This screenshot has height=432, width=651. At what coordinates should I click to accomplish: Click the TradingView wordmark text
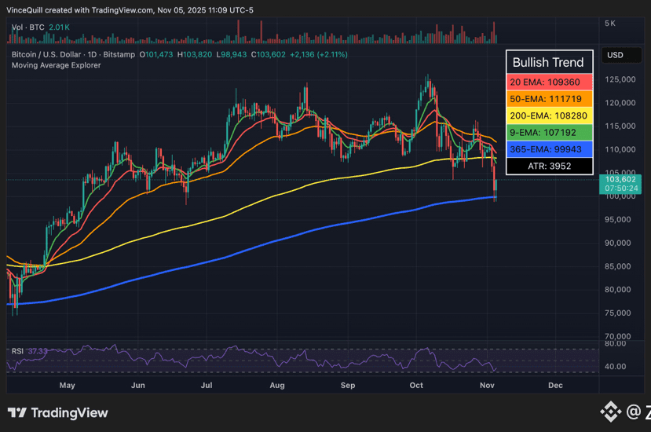[x=69, y=413]
